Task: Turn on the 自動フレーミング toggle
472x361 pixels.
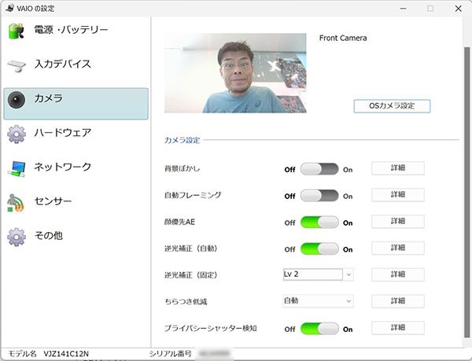Action: point(319,195)
